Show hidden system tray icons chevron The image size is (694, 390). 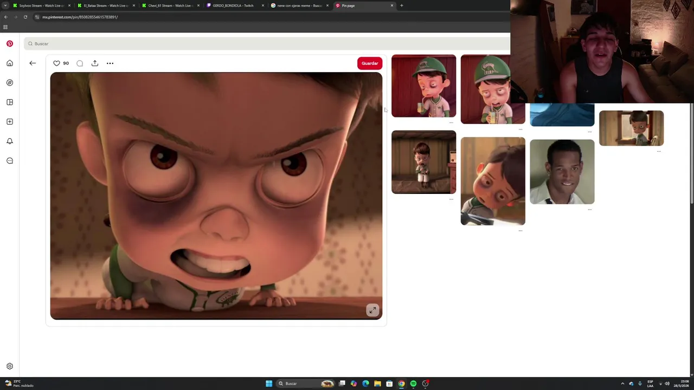pos(622,383)
